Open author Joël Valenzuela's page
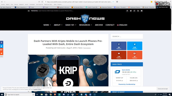Viewport: 172px width, 96px height. click(x=59, y=48)
